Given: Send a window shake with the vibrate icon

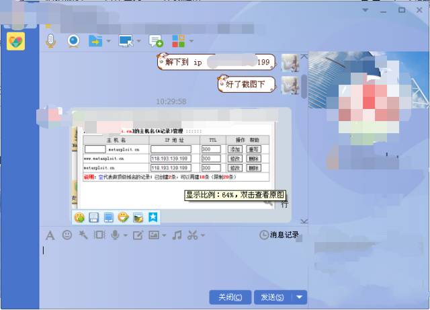Looking at the screenshot, I should (99, 235).
